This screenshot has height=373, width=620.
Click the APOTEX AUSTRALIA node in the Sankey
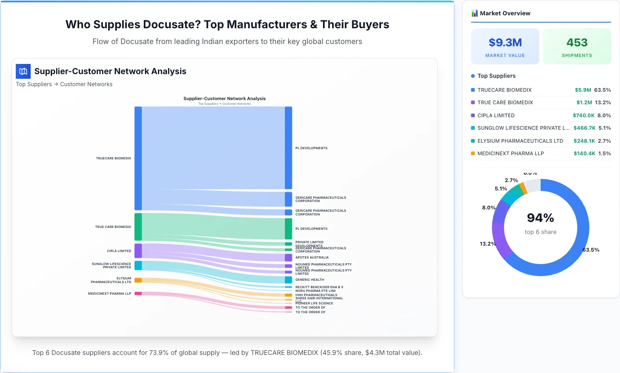coord(288,257)
